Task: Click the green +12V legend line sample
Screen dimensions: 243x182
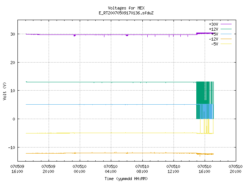Action: click(x=226, y=29)
